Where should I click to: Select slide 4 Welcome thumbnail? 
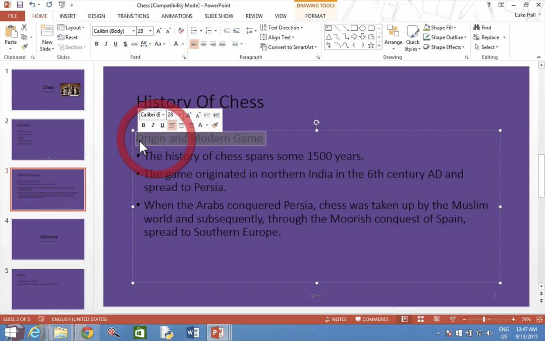48,239
